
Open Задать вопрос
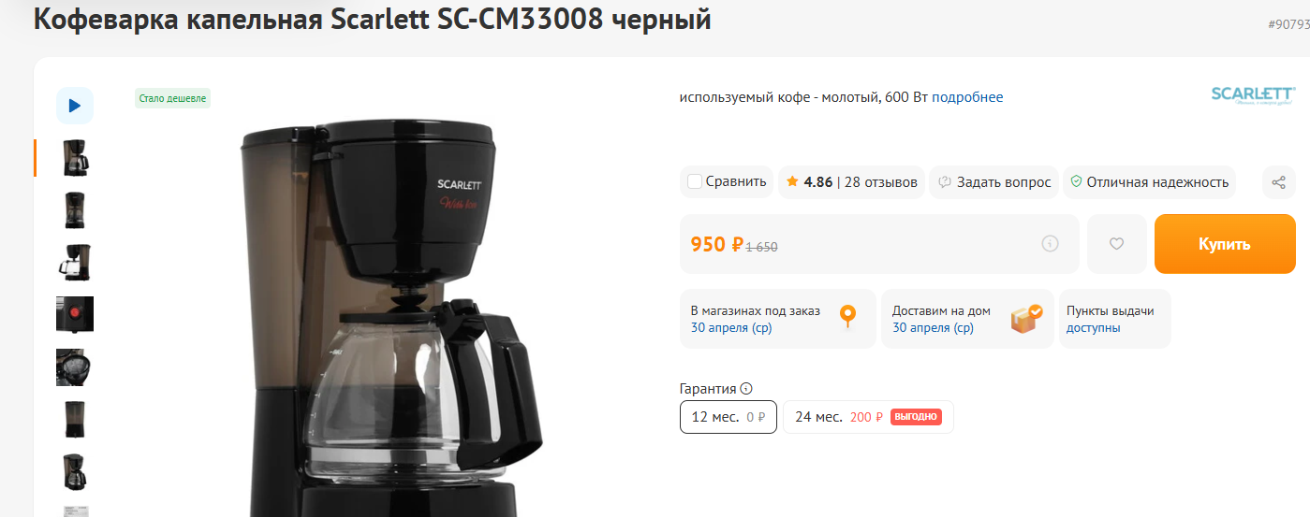pos(994,182)
